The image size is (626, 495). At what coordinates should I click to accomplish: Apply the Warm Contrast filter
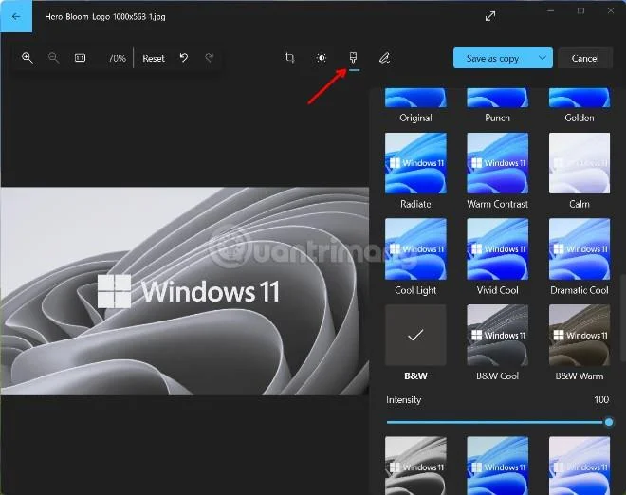(x=497, y=163)
